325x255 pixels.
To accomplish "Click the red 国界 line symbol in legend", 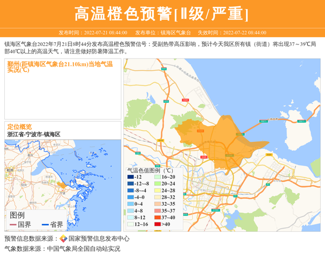I will tap(13, 225).
